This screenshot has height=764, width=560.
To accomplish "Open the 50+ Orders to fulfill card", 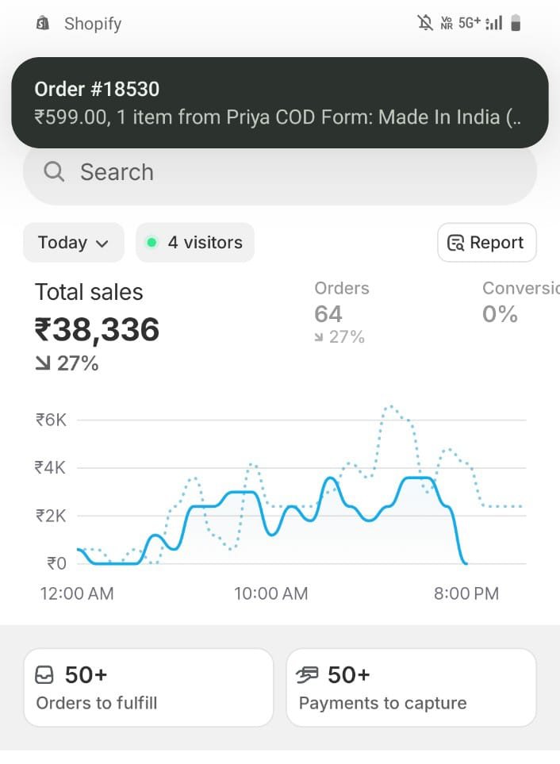I will click(x=148, y=687).
